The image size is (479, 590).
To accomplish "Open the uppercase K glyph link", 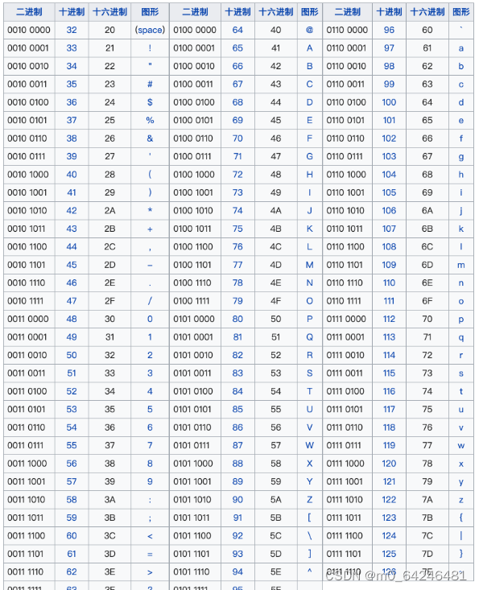I will 309,229.
